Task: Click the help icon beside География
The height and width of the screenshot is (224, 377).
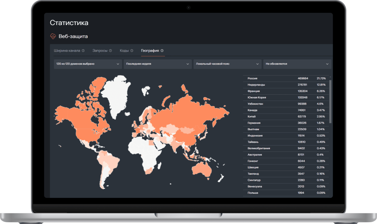Action: click(x=162, y=50)
